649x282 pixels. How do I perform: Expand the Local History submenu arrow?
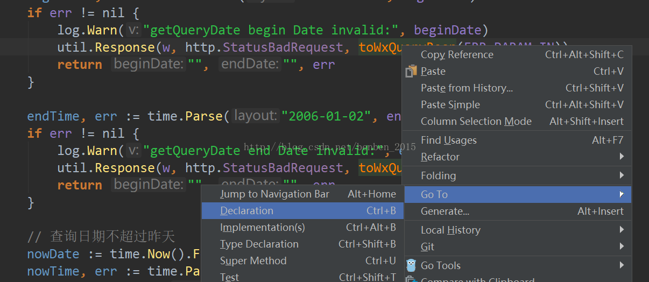pos(622,230)
